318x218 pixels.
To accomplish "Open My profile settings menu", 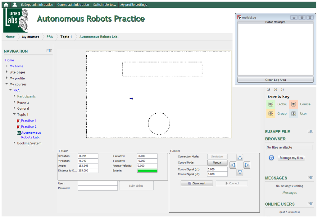I will [x=134, y=5].
